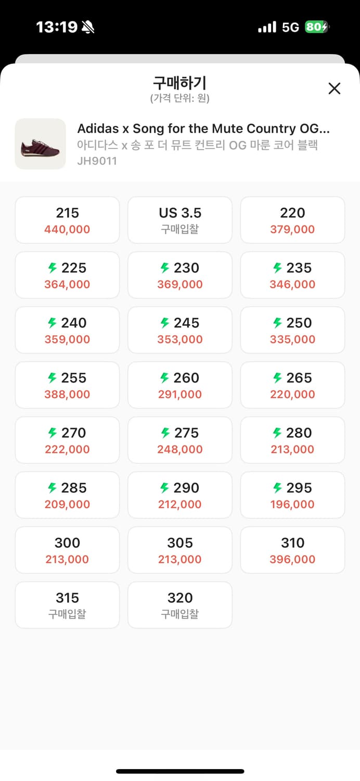Tap the silent mode bell icon in status bar
The height and width of the screenshot is (781, 360).
click(x=88, y=27)
